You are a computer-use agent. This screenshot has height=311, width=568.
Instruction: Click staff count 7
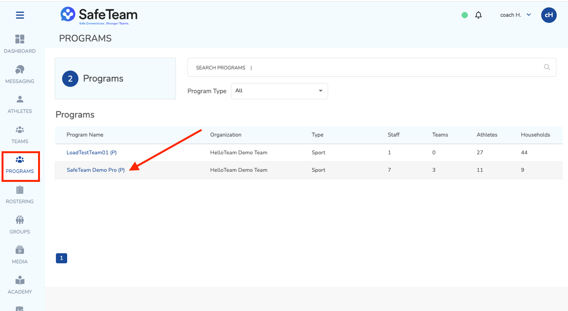pyautogui.click(x=389, y=170)
